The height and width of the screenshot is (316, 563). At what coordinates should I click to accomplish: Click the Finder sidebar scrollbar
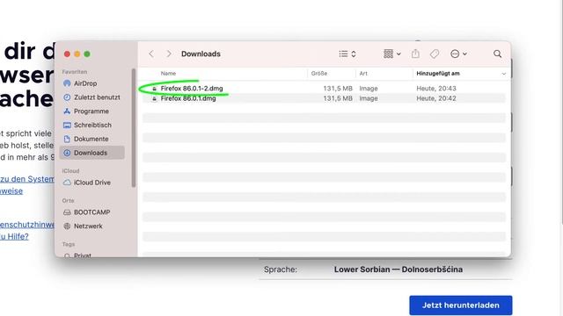pyautogui.click(x=134, y=127)
